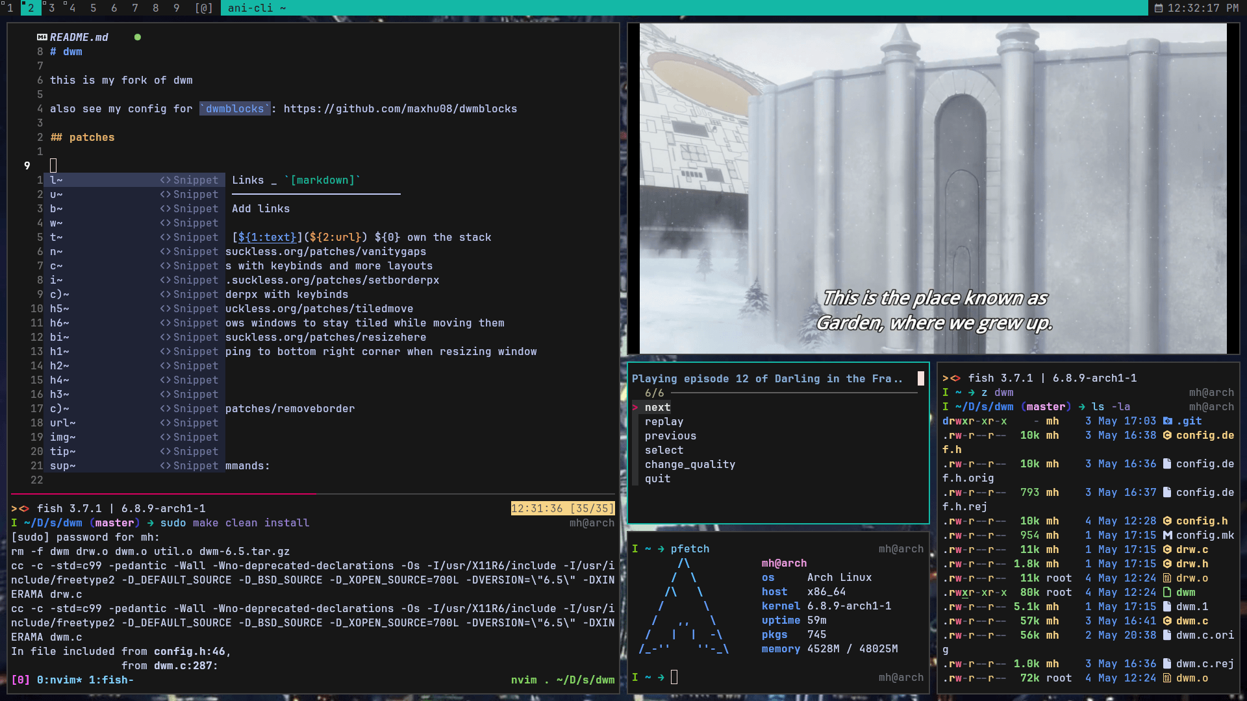
Task: Click the .git folder icon in listing
Action: click(1168, 421)
